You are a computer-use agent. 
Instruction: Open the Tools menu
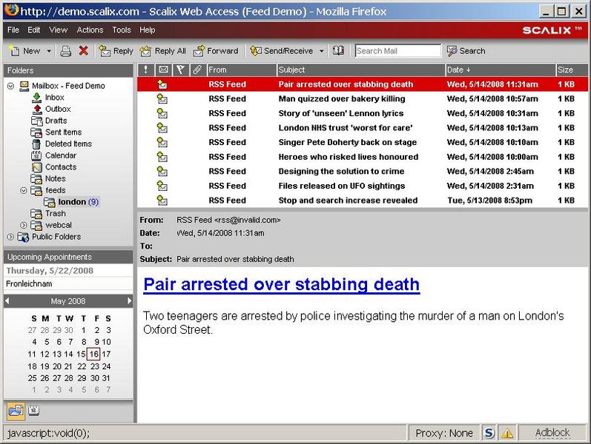coord(122,30)
